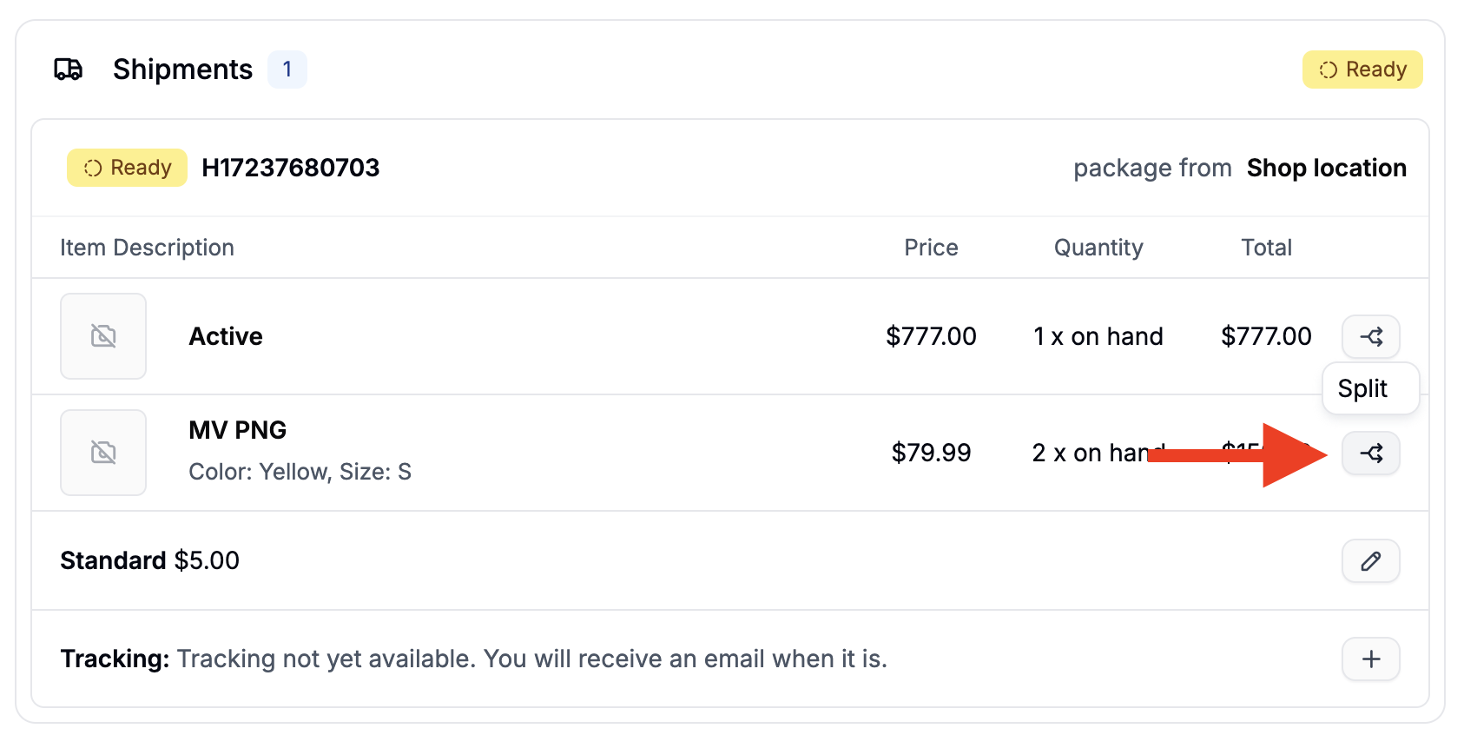Select the Shipments heading tab
1464x735 pixels.
pyautogui.click(x=182, y=69)
